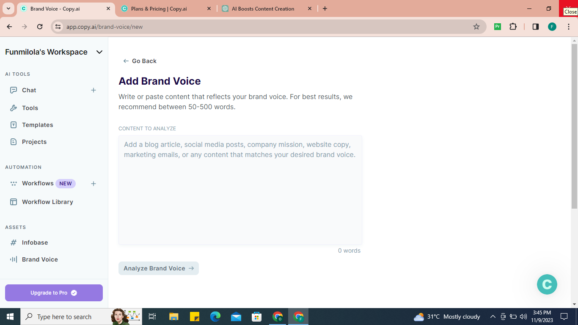The height and width of the screenshot is (325, 578).
Task: Open the teal Copy.ai chat bubble
Action: pyautogui.click(x=547, y=284)
